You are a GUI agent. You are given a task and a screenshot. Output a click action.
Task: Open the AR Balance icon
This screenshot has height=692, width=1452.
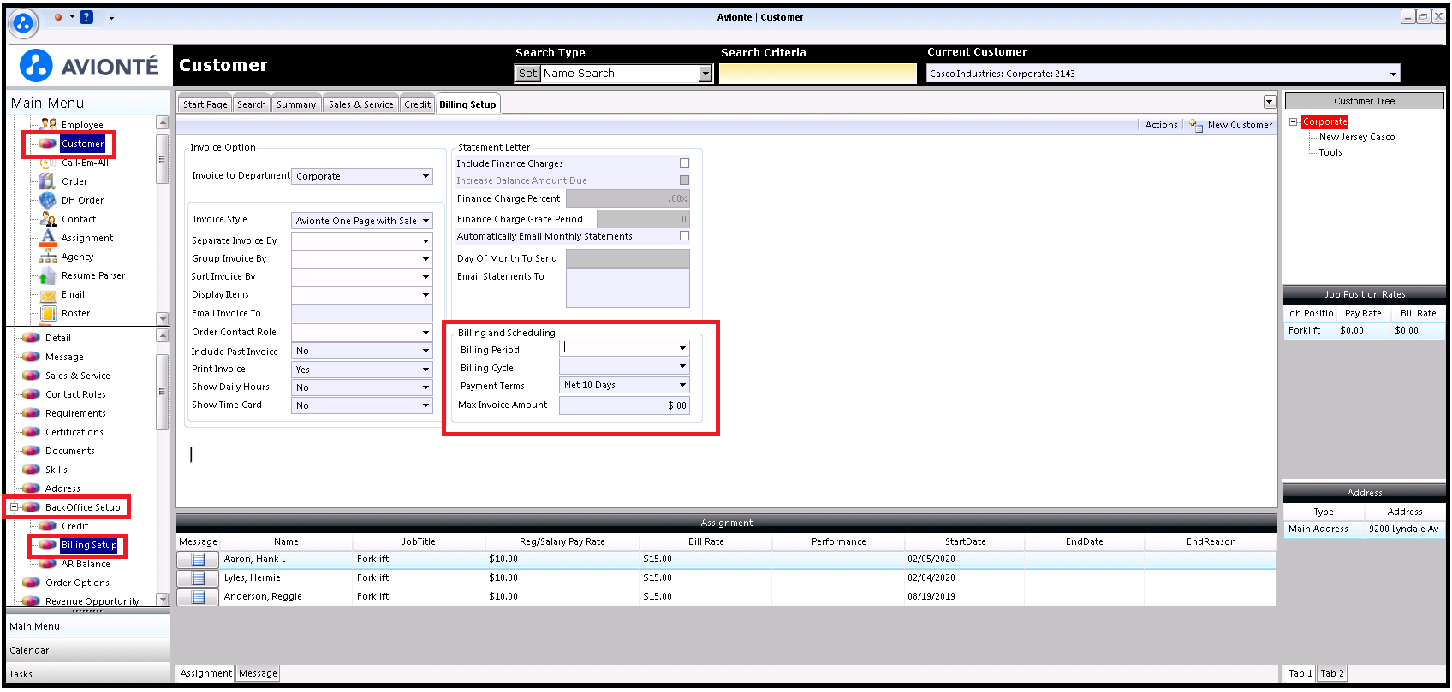[48, 564]
